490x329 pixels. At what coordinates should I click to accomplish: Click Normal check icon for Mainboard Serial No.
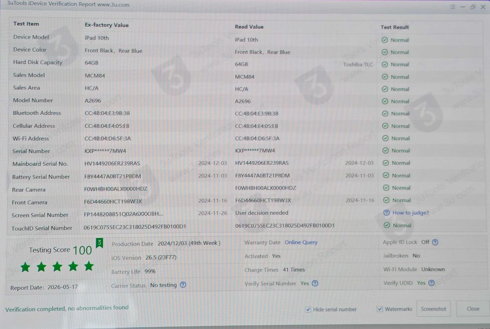coord(386,163)
